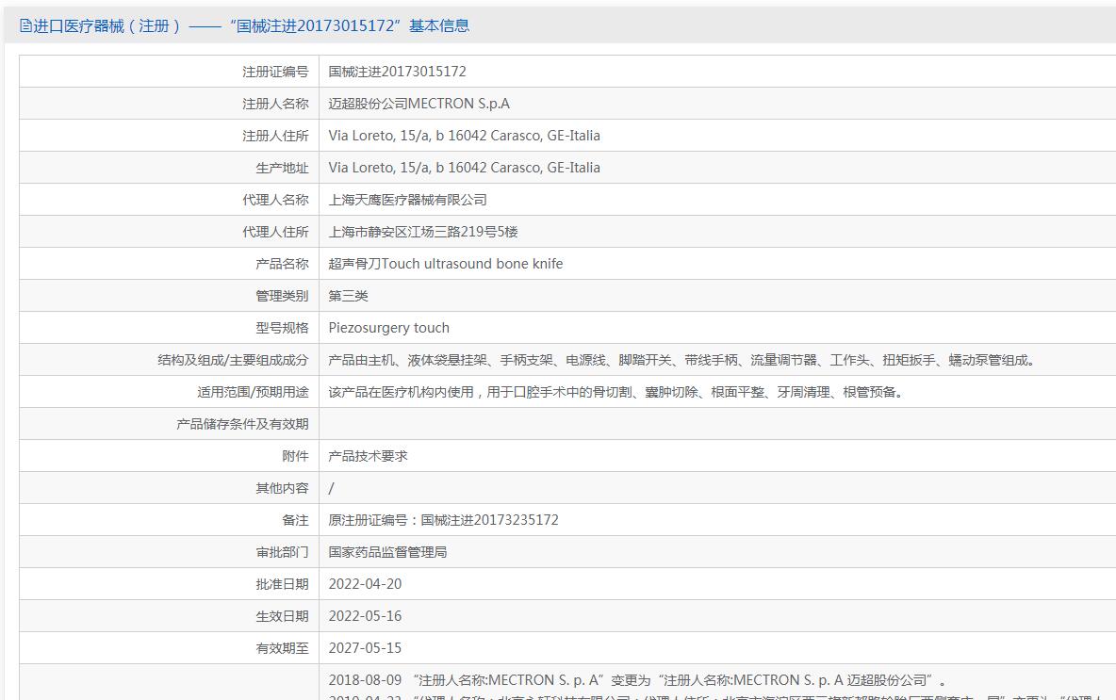Click the 代理人名称 label
The image size is (1116, 700).
[x=275, y=200]
